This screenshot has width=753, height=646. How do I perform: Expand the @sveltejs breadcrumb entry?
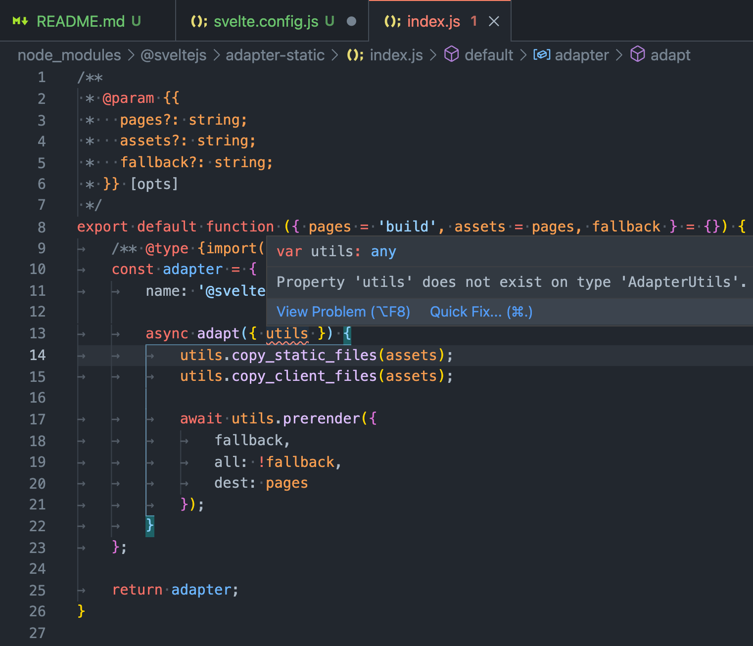coord(173,55)
